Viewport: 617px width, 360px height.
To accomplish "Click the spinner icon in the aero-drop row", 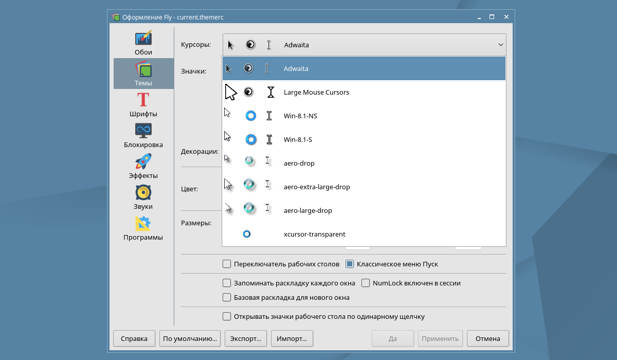I will coord(249,161).
